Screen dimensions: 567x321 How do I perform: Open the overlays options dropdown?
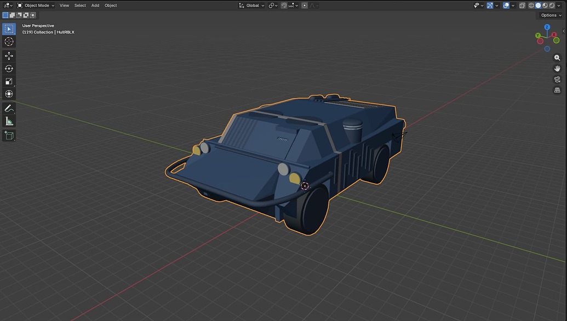(x=513, y=5)
